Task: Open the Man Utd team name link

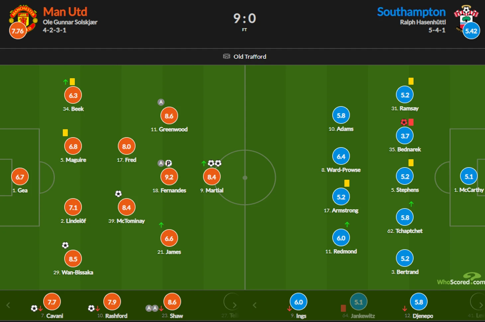Action: 65,12
